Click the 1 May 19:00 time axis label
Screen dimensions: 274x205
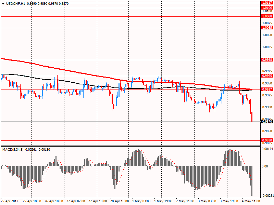(163, 201)
